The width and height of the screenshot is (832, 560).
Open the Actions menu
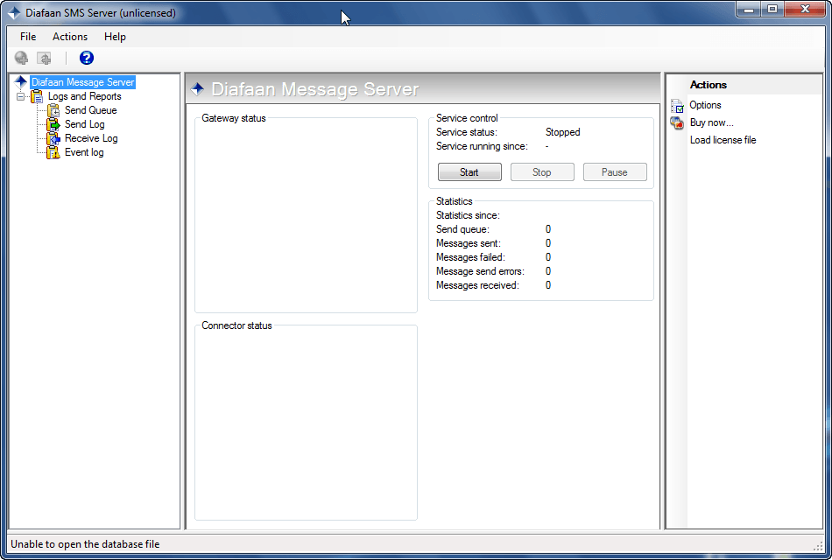point(69,37)
